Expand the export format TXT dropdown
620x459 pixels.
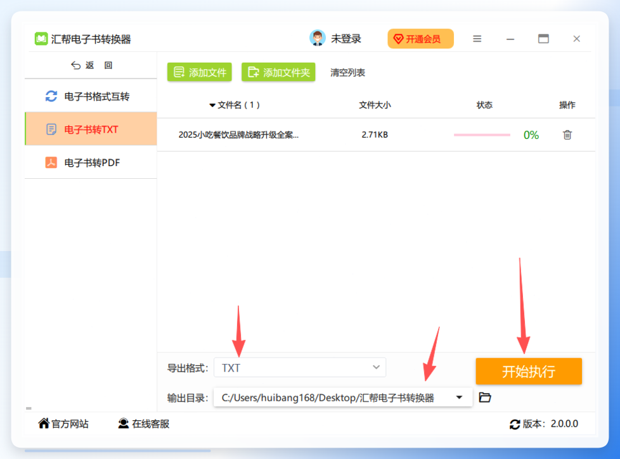(300, 368)
